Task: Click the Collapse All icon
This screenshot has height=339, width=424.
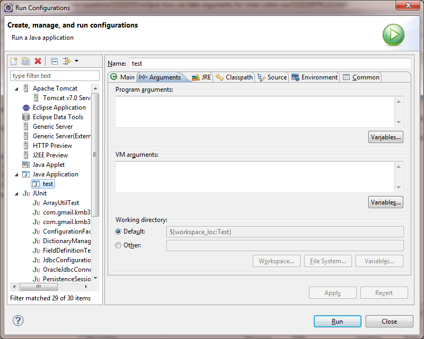Action: [x=54, y=61]
